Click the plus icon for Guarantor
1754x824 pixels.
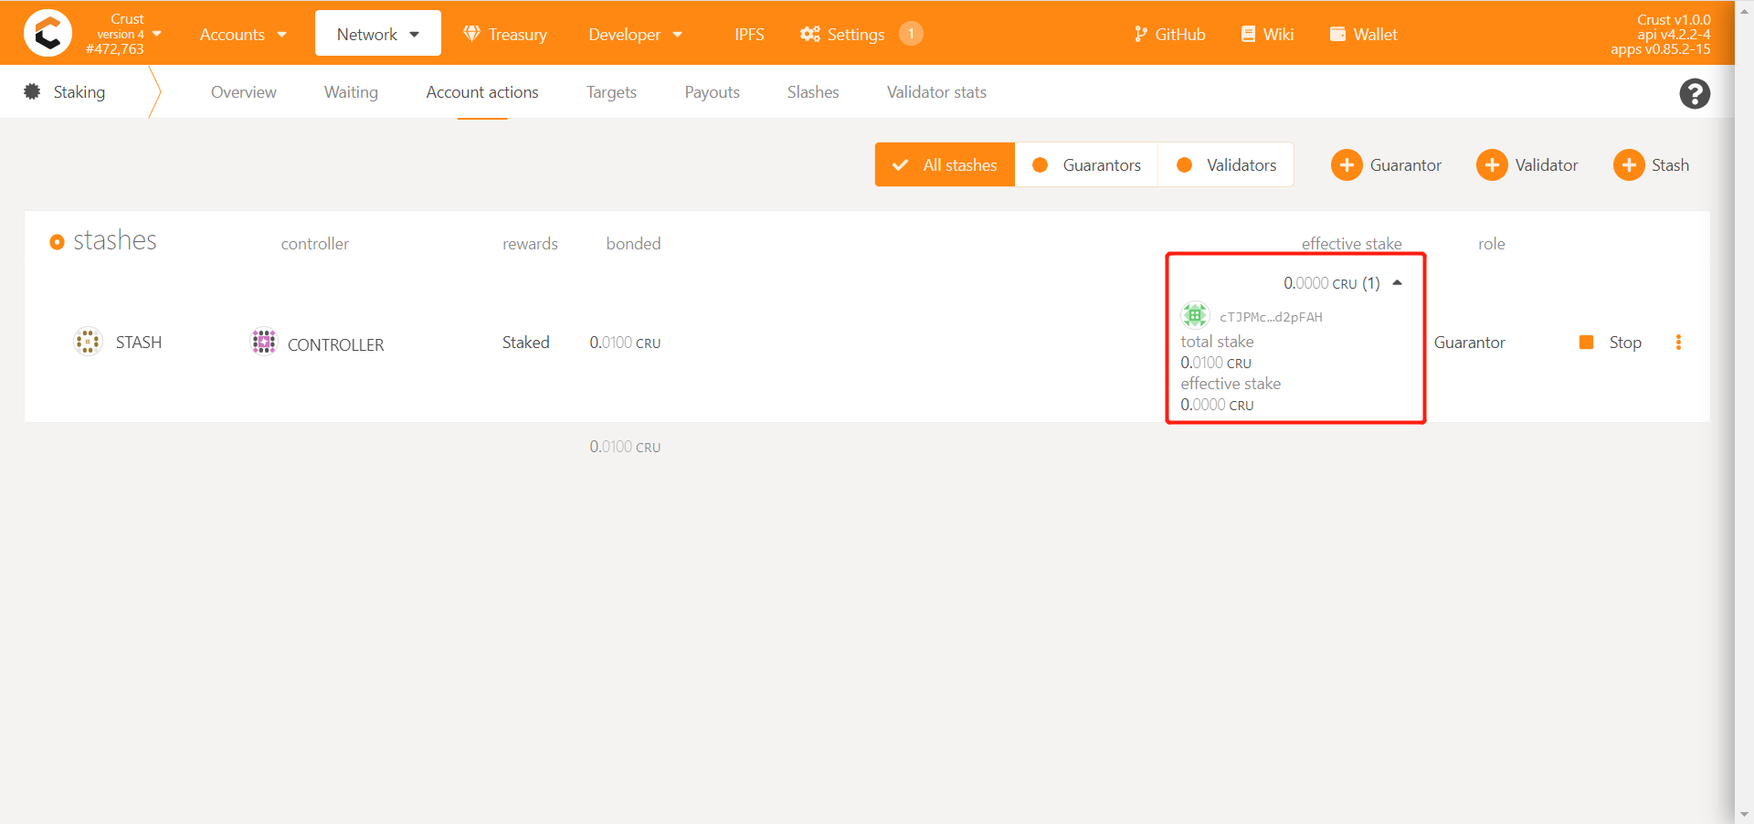click(x=1347, y=165)
